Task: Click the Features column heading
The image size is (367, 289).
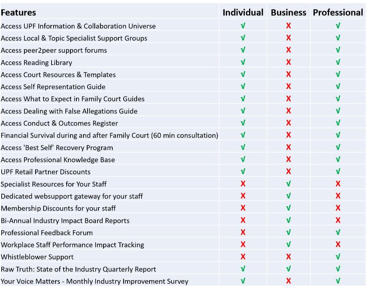Action: coord(18,12)
